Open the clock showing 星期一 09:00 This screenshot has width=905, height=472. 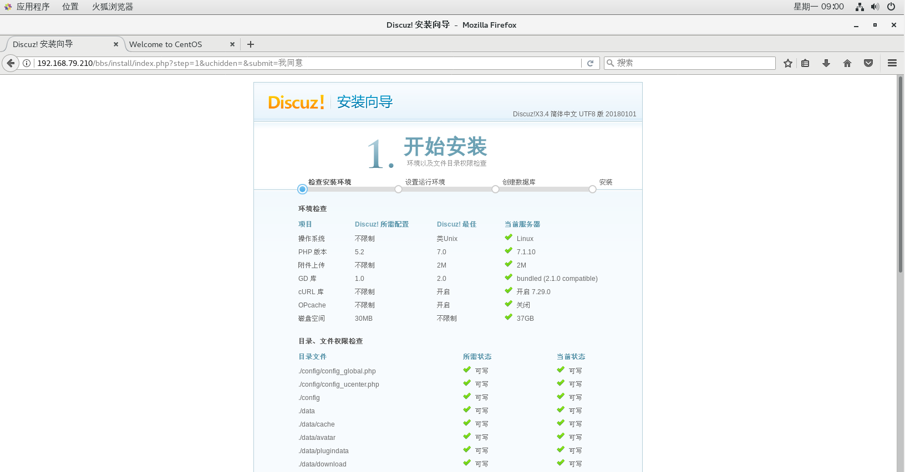click(818, 7)
